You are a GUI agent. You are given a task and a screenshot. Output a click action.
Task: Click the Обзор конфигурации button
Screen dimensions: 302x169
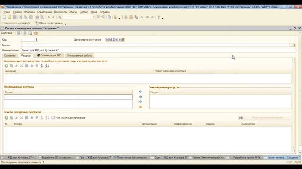coord(49,23)
